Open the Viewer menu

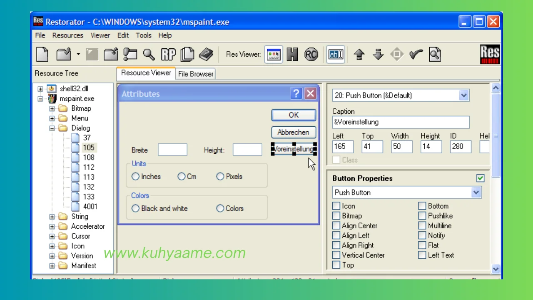100,35
